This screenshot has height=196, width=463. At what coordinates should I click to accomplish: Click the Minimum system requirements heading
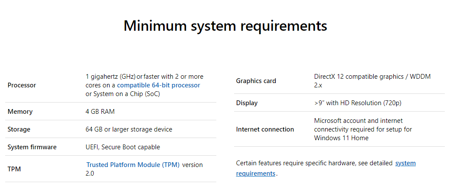(225, 26)
